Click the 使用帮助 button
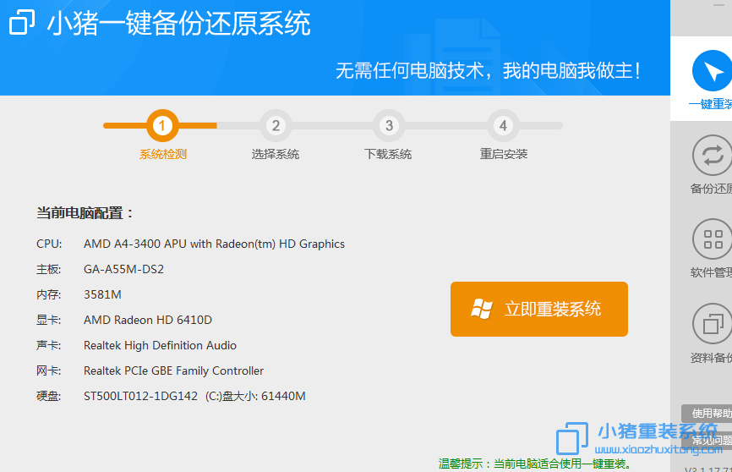Image resolution: width=732 pixels, height=472 pixels. coord(707,413)
